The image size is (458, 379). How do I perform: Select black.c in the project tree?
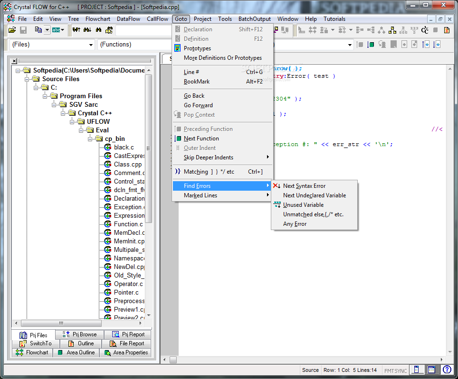pyautogui.click(x=124, y=147)
